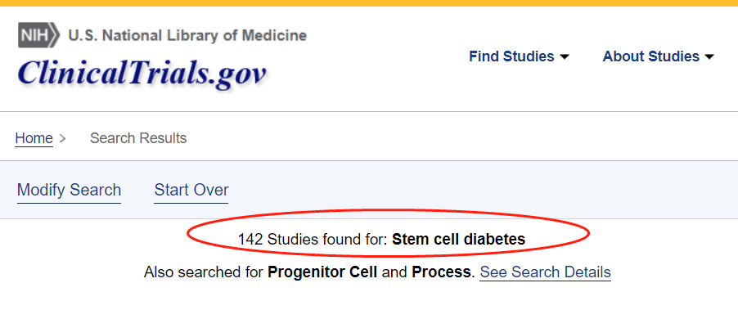Screen dimensions: 738x328
Task: Click the bold Process related term
Action: [442, 272]
